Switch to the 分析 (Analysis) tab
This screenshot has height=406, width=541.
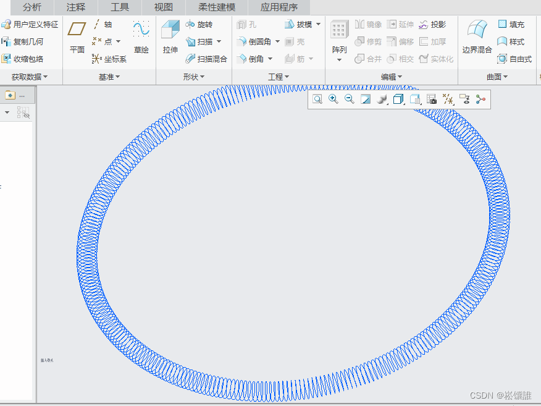point(31,7)
